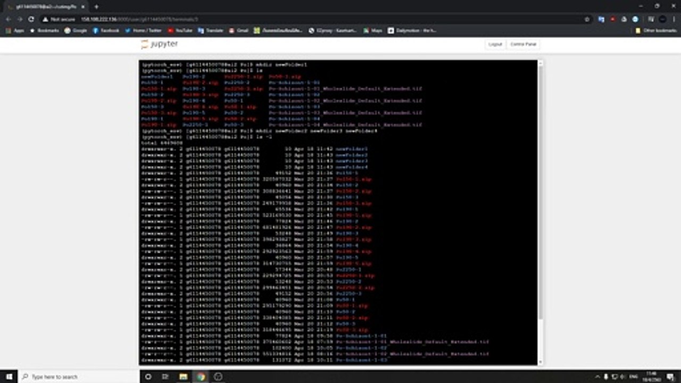Click the Type here to search box

click(x=80, y=377)
